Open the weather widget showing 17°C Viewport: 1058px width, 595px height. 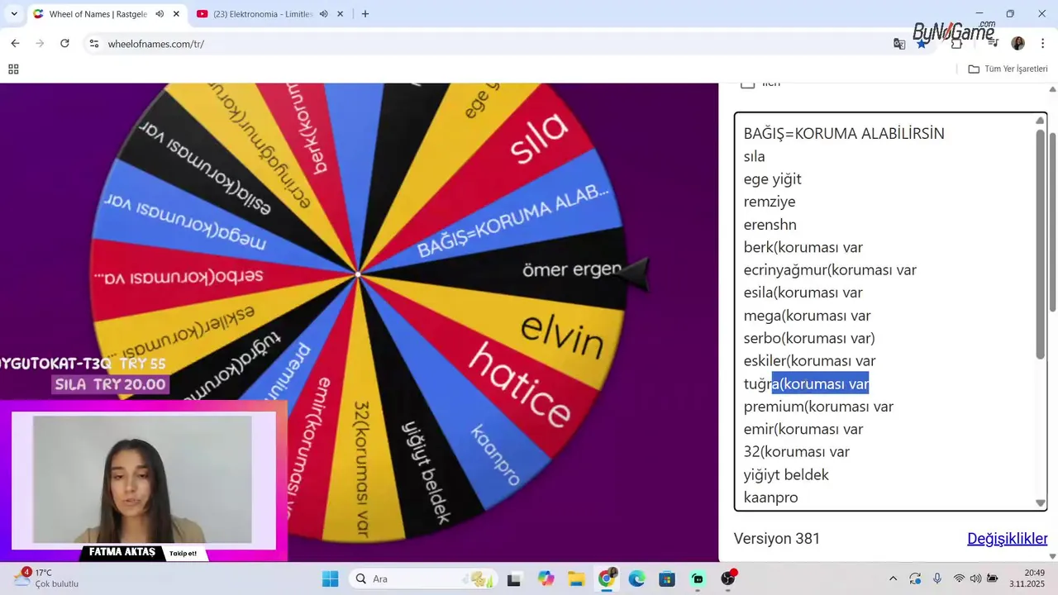45,578
